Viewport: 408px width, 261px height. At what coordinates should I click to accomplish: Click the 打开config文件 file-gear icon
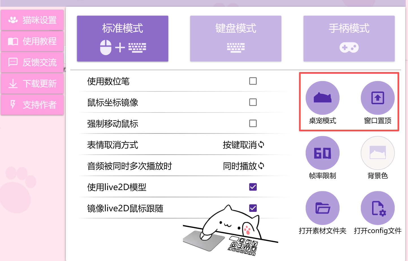click(x=377, y=208)
